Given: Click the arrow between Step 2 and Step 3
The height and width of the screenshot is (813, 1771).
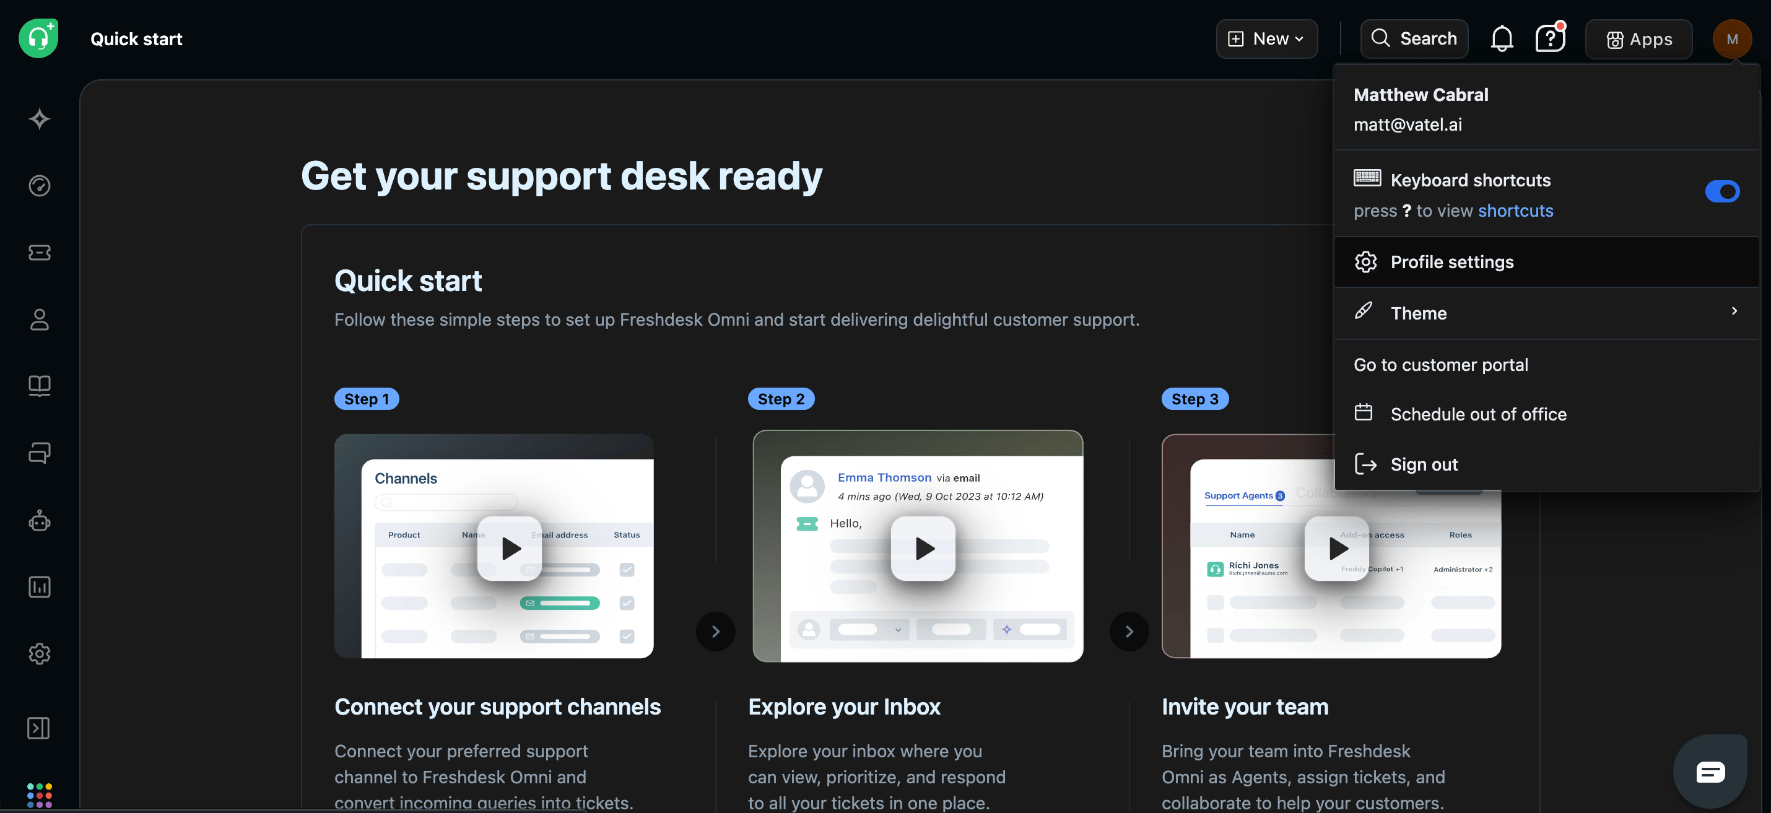Looking at the screenshot, I should click(1129, 631).
